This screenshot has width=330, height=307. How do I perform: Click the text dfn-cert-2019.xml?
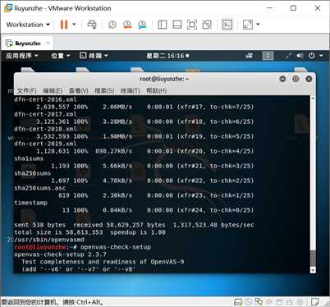pyautogui.click(x=45, y=144)
